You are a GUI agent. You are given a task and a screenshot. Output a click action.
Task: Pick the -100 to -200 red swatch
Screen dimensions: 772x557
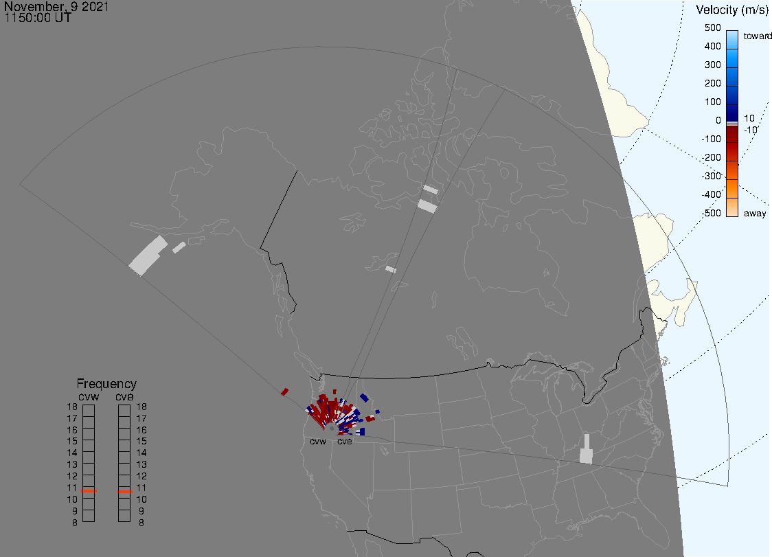pyautogui.click(x=732, y=152)
